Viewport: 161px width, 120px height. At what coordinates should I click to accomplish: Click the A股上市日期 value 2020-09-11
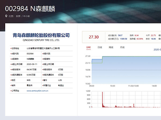[x=32, y=64]
